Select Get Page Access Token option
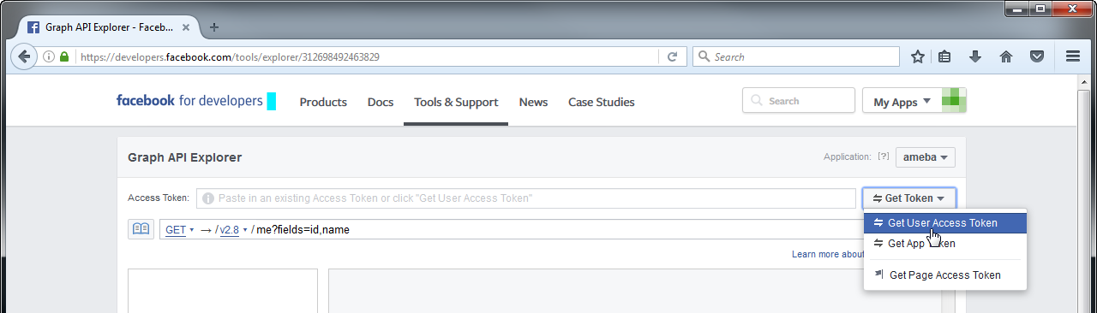The height and width of the screenshot is (313, 1097). 944,275
